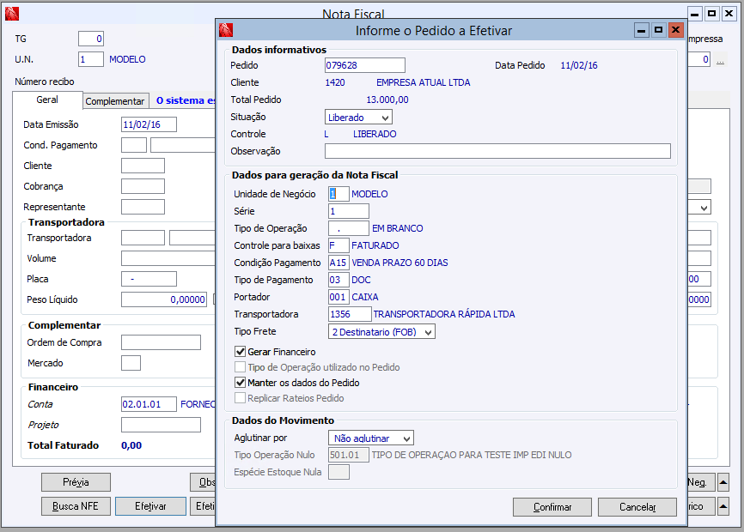Click the Cobrança input field

143,186
